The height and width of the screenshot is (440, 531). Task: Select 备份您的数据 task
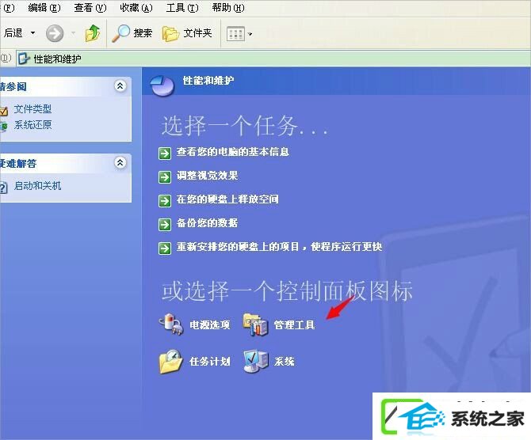pos(207,222)
